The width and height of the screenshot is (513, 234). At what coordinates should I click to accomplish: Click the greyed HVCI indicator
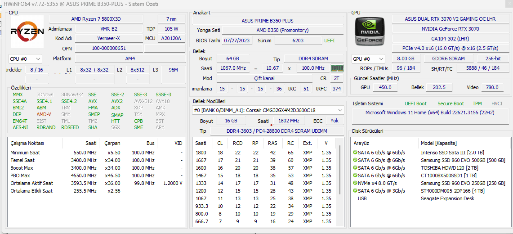497,103
